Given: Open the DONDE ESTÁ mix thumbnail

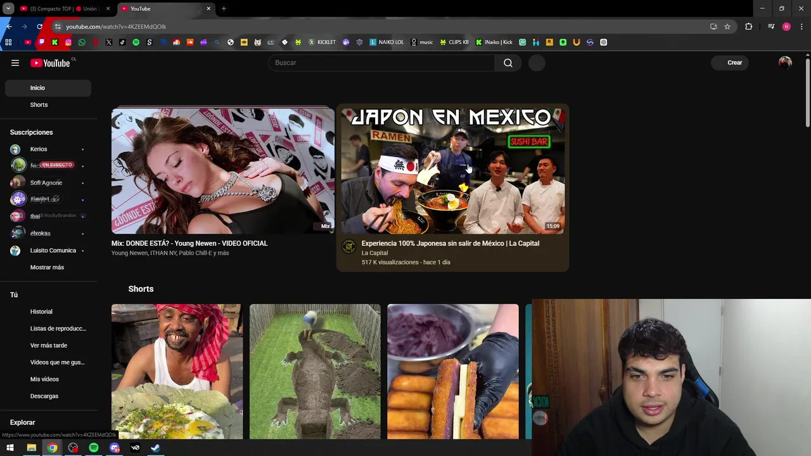Looking at the screenshot, I should (222, 171).
